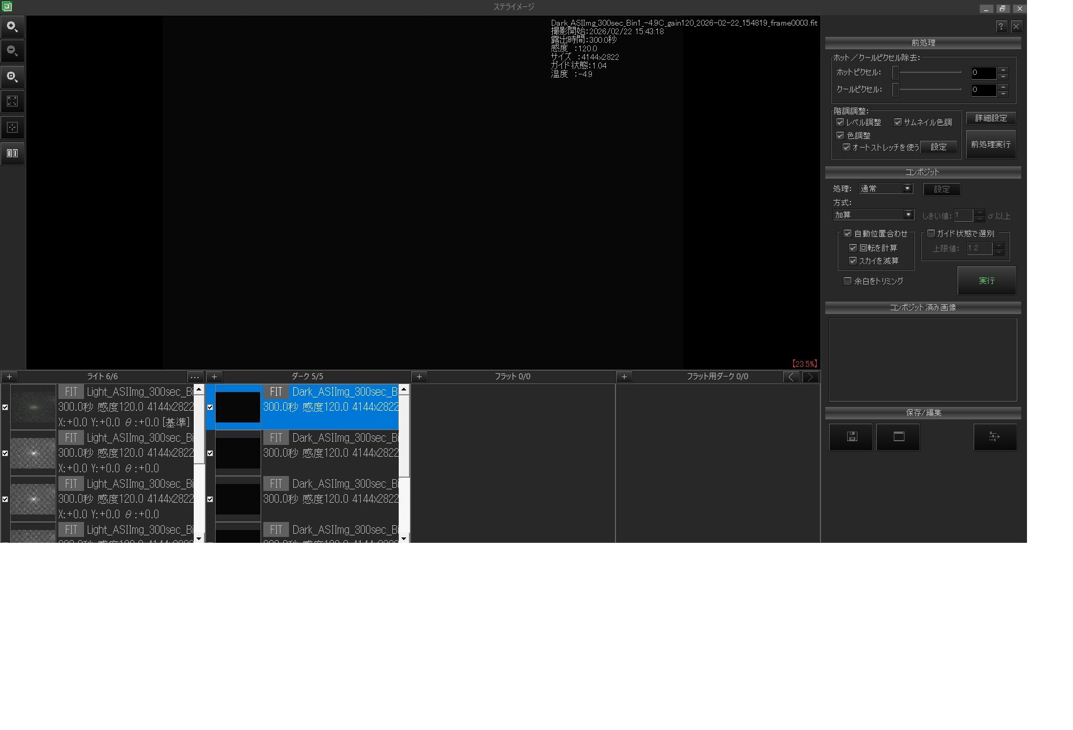Click the ホットピクセル slider handle
Viewport: 1073px width, 730px height.
click(895, 73)
